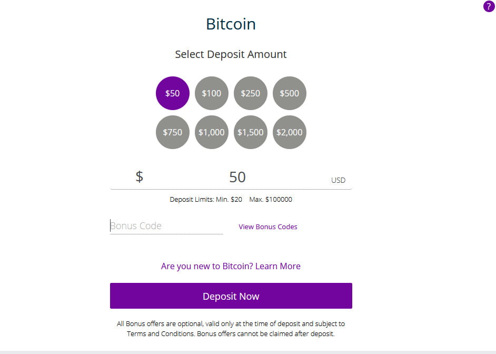Image resolution: width=496 pixels, height=354 pixels.
Task: Choose the $750 deposit amount
Action: click(x=172, y=132)
